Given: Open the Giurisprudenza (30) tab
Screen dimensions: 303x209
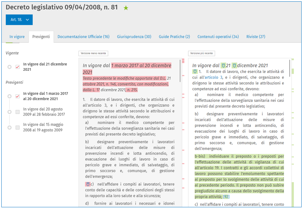Looking at the screenshot, I should point(134,37).
